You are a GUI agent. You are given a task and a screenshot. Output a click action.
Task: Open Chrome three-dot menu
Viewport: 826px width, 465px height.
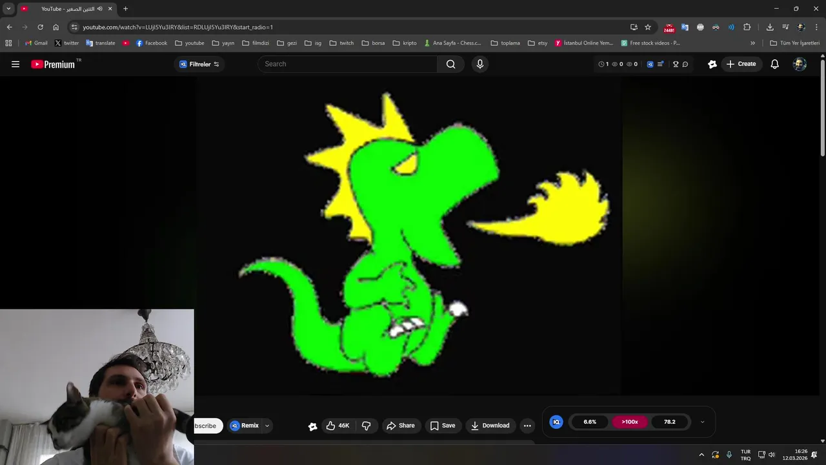(x=817, y=27)
